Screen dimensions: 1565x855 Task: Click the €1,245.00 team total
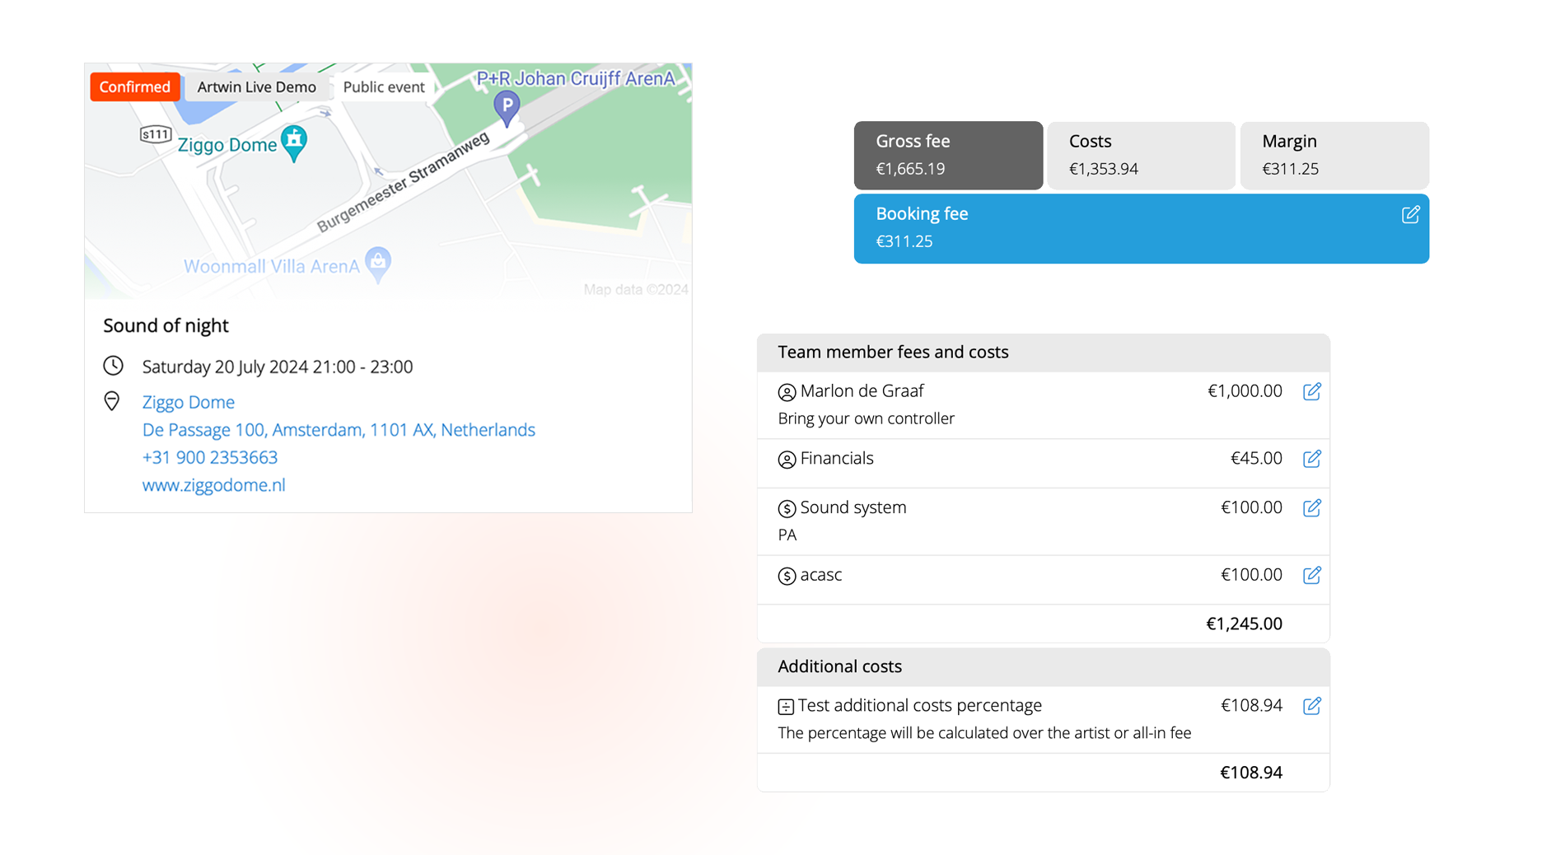pyautogui.click(x=1244, y=624)
